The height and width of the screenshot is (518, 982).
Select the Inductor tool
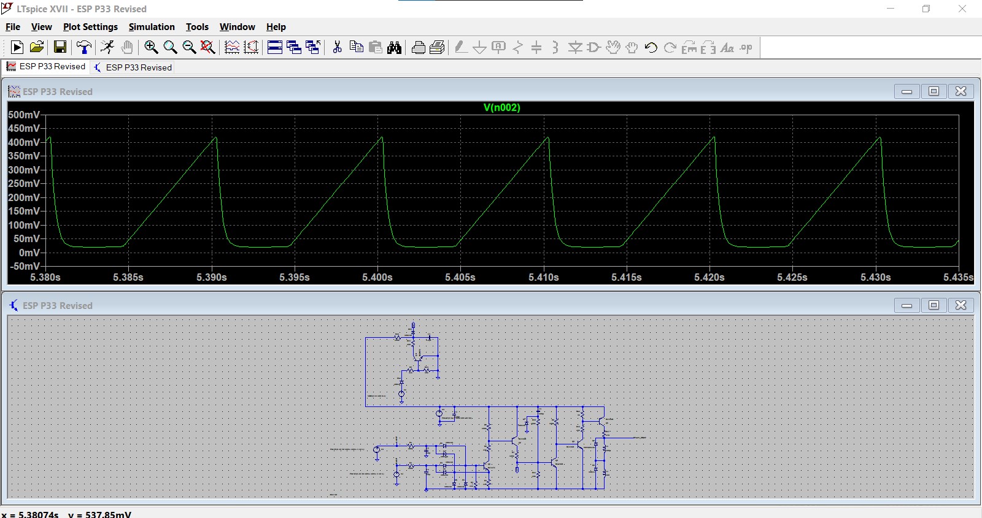pyautogui.click(x=555, y=47)
